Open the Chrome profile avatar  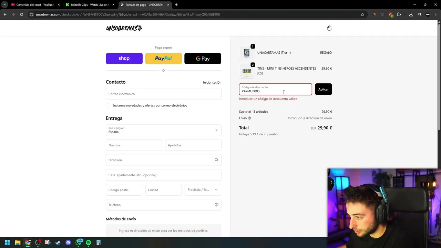[x=428, y=14]
